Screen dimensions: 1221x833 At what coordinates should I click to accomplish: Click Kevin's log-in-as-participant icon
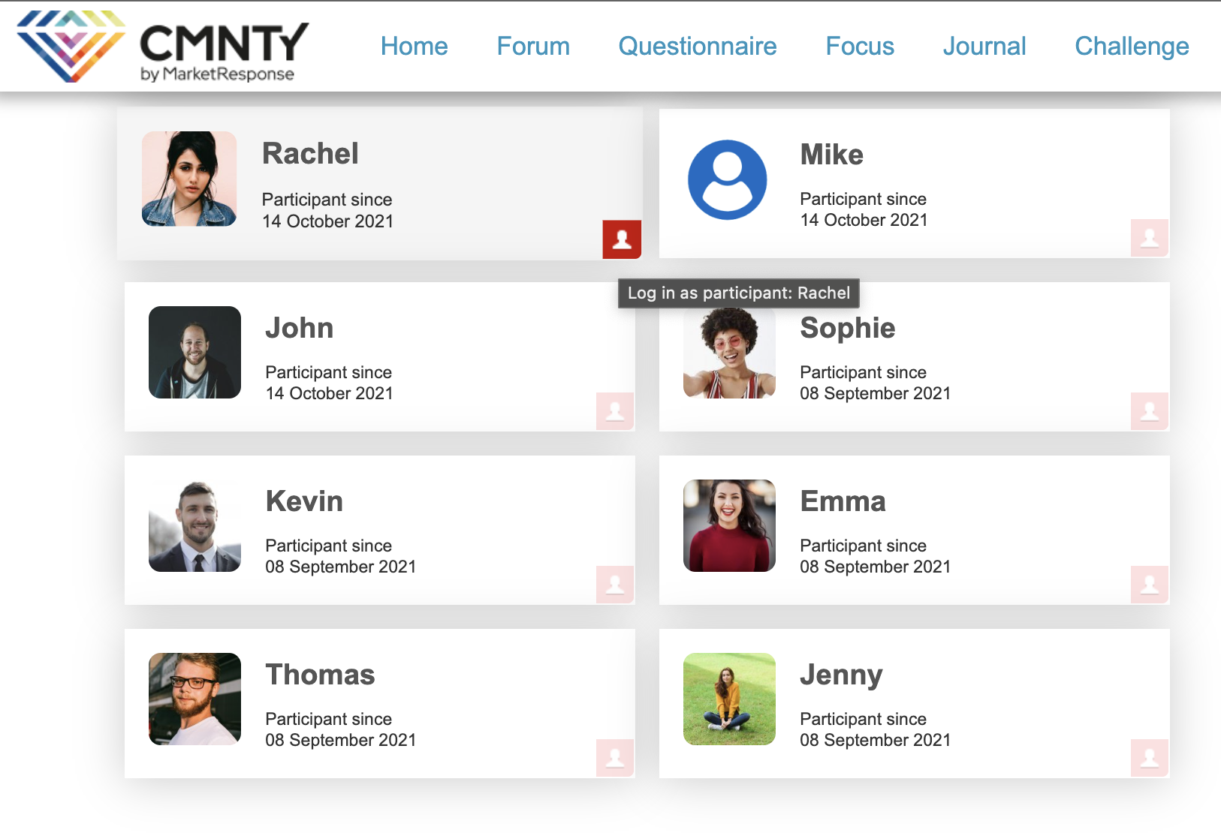click(615, 585)
